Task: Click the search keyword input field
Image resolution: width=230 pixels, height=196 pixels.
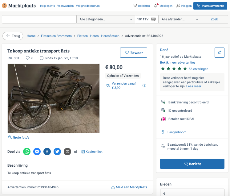Action: click(x=39, y=19)
